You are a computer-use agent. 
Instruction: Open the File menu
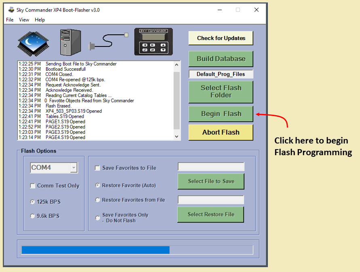click(10, 20)
